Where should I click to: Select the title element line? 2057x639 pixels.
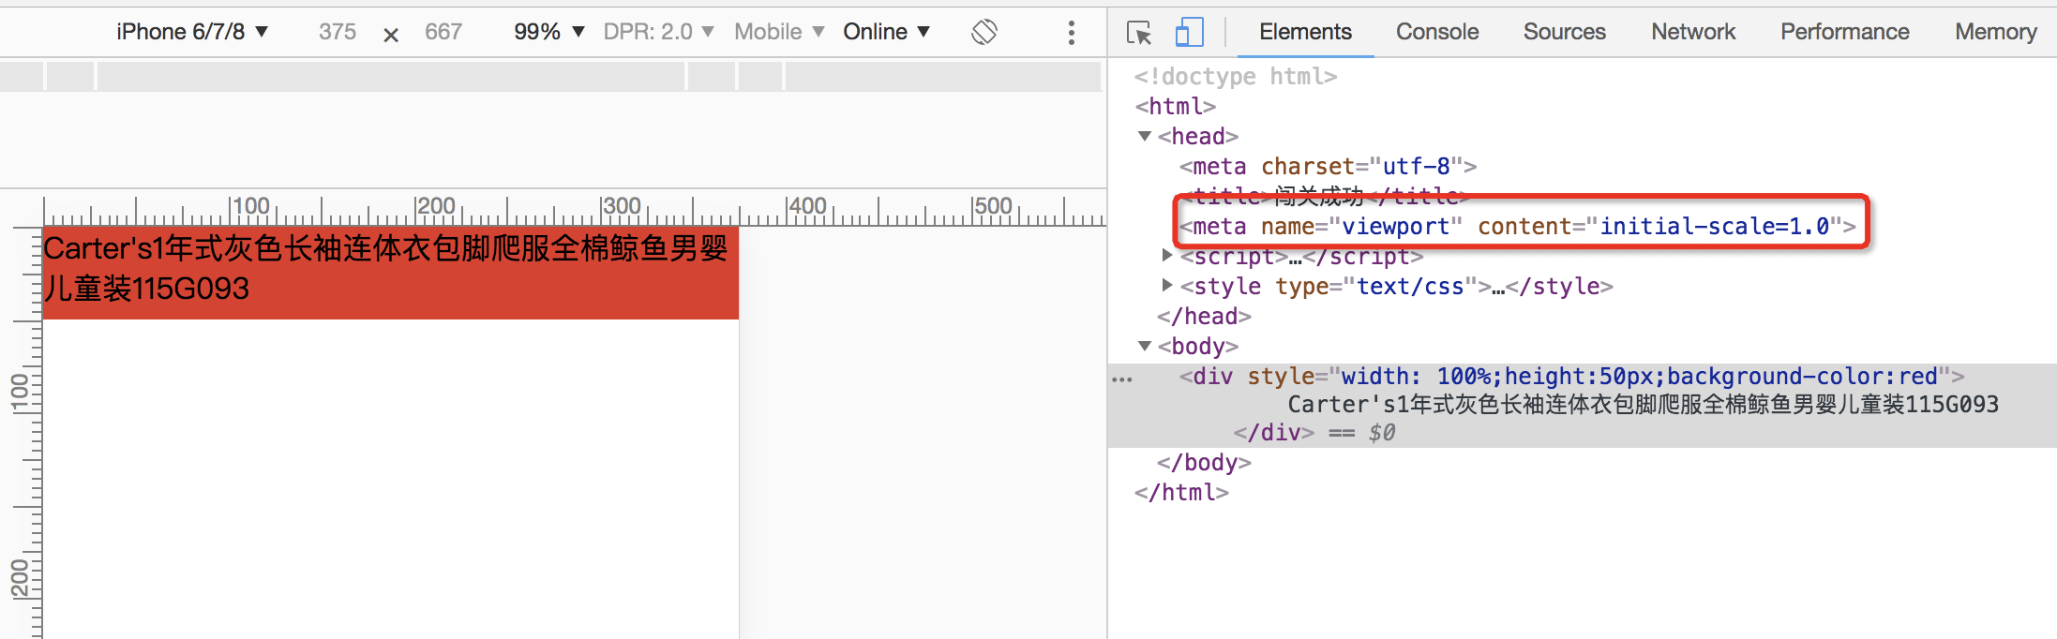(x=1324, y=197)
